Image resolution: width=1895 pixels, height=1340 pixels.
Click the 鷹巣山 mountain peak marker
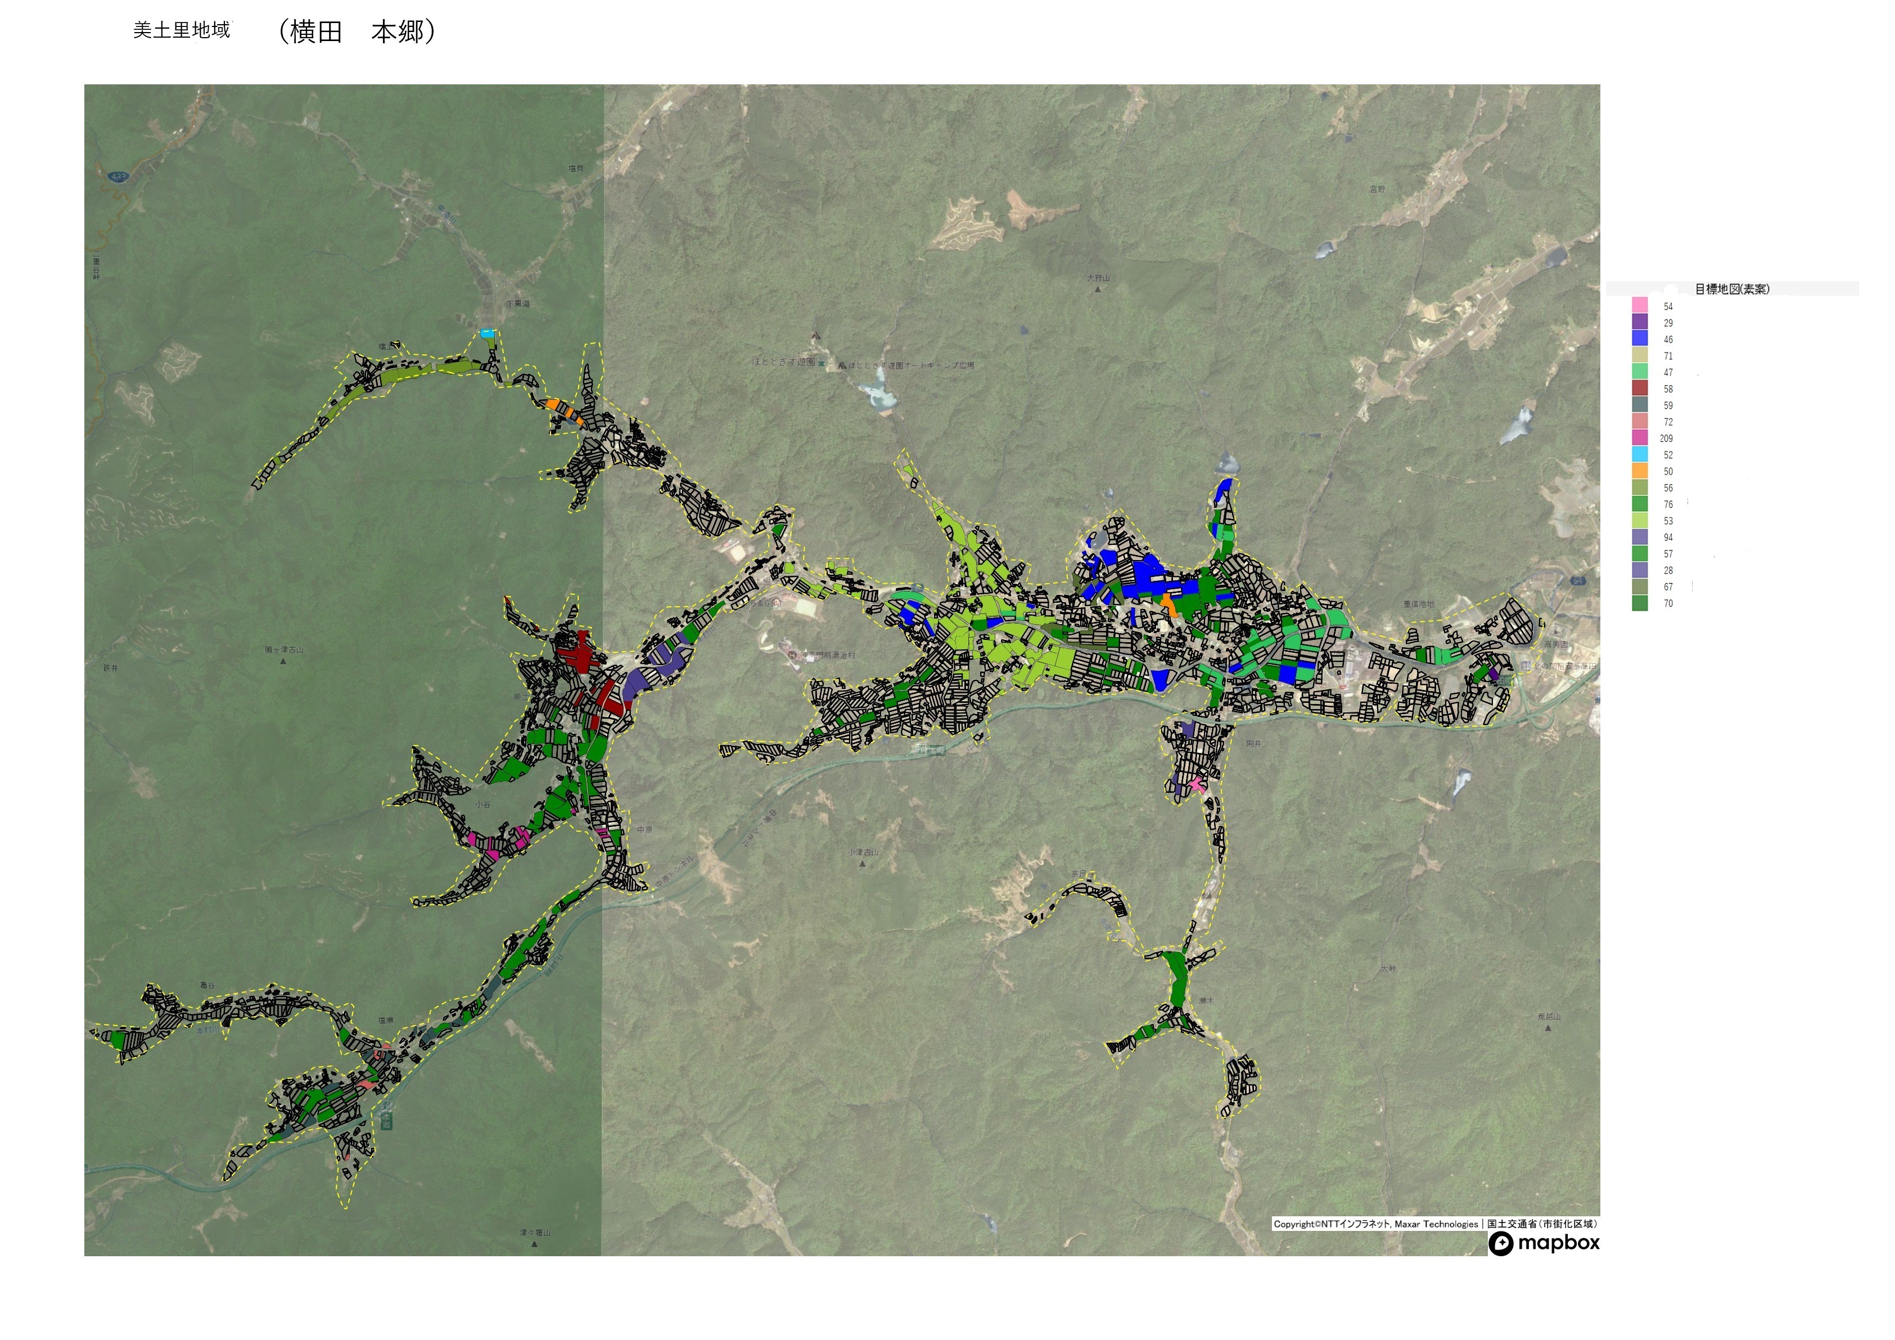[x=1547, y=1028]
